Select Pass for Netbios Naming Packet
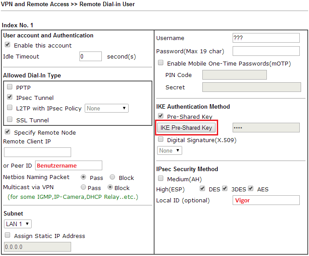 (83, 177)
